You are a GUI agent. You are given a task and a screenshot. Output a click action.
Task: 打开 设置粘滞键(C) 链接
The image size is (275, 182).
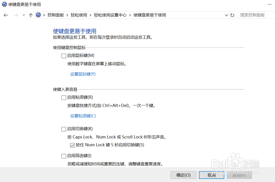click(83, 116)
